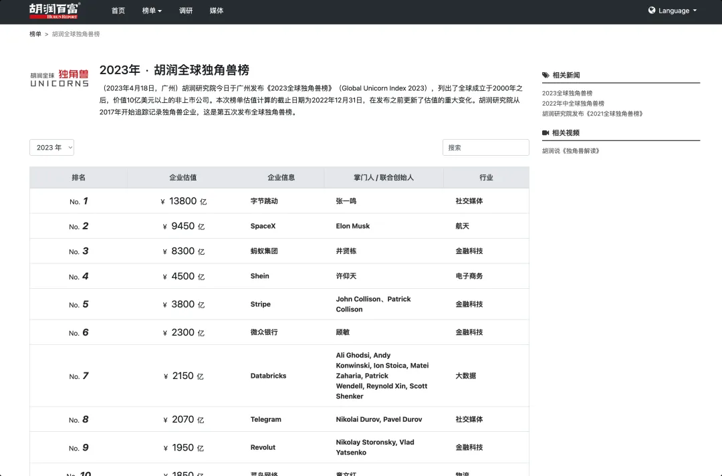Screen dimensions: 722x476
Task: Click the company name Stripe
Action: coord(261,304)
